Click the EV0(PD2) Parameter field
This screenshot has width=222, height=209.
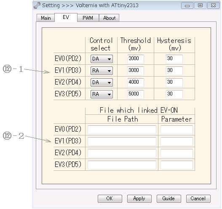click(x=177, y=130)
